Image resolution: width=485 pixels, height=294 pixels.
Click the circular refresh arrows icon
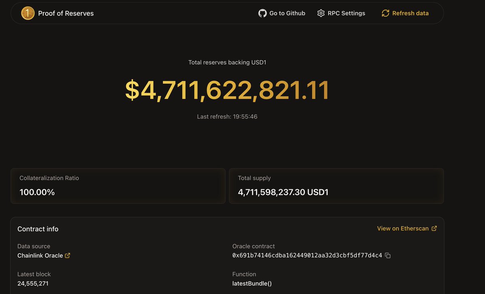[385, 13]
